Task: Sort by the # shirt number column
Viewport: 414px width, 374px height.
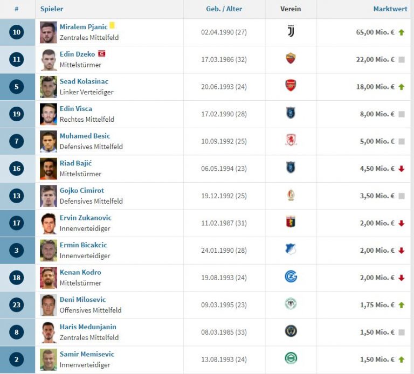Action: coord(17,9)
